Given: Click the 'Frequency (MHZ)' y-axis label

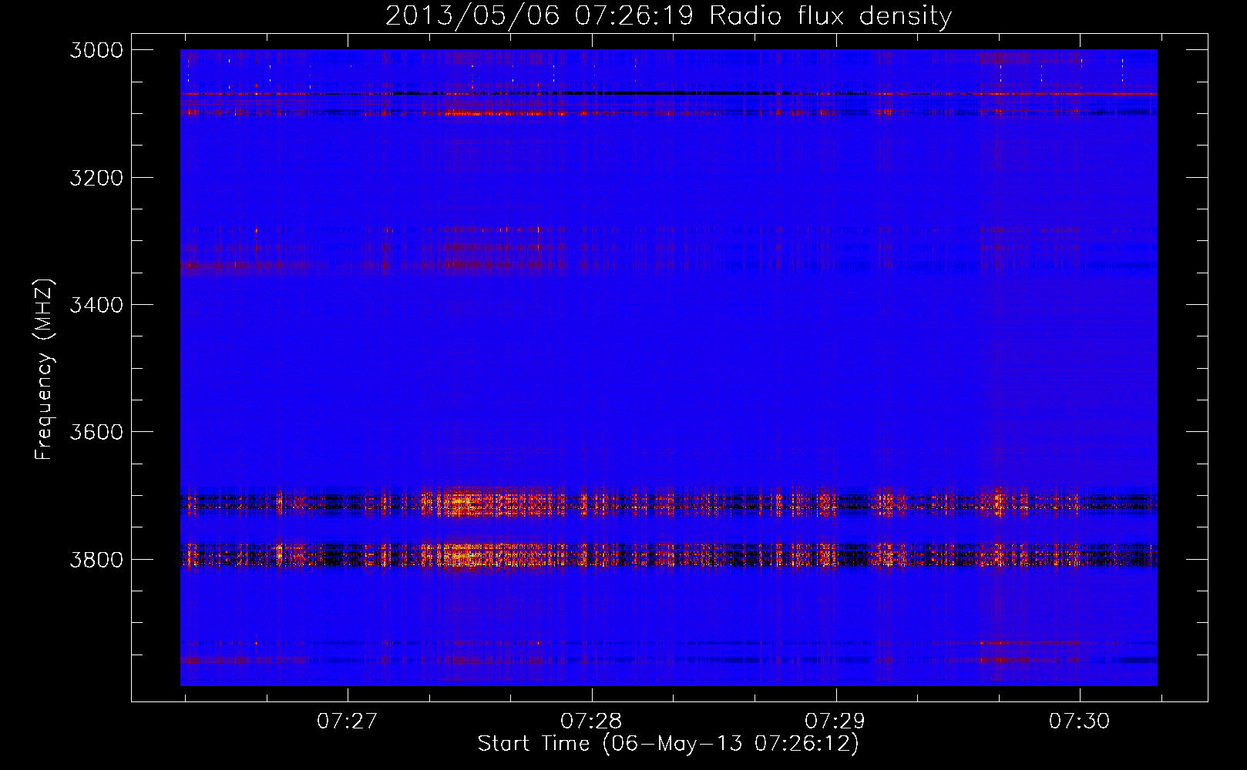Looking at the screenshot, I should [x=44, y=370].
